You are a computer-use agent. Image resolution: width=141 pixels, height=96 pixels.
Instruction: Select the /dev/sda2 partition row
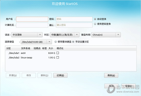71,57
